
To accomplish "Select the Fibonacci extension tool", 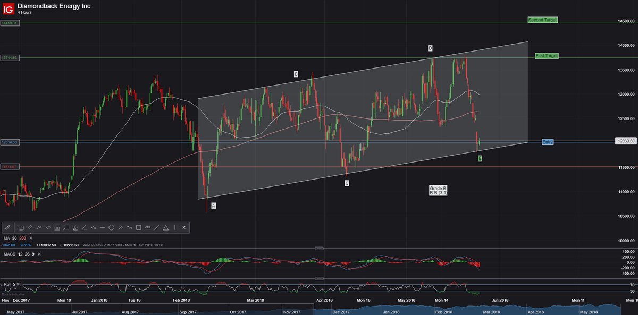I will point(66,227).
